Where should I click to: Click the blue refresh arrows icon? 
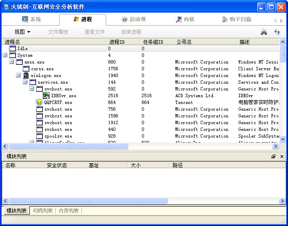click(x=277, y=32)
